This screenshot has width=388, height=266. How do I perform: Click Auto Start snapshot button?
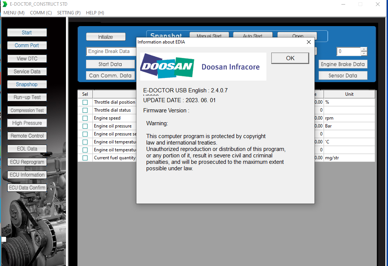[x=252, y=36]
